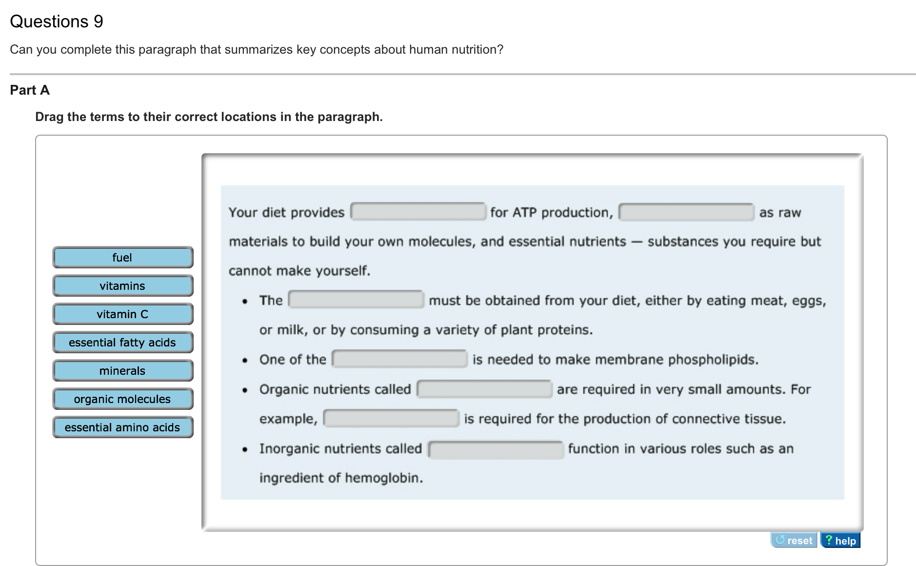
Task: Click blank after 'Inorganic nutrients called'
Action: tap(496, 449)
